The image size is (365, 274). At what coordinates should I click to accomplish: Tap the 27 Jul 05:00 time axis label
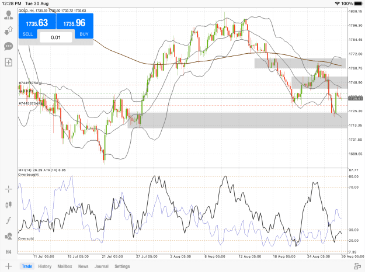click(147, 256)
